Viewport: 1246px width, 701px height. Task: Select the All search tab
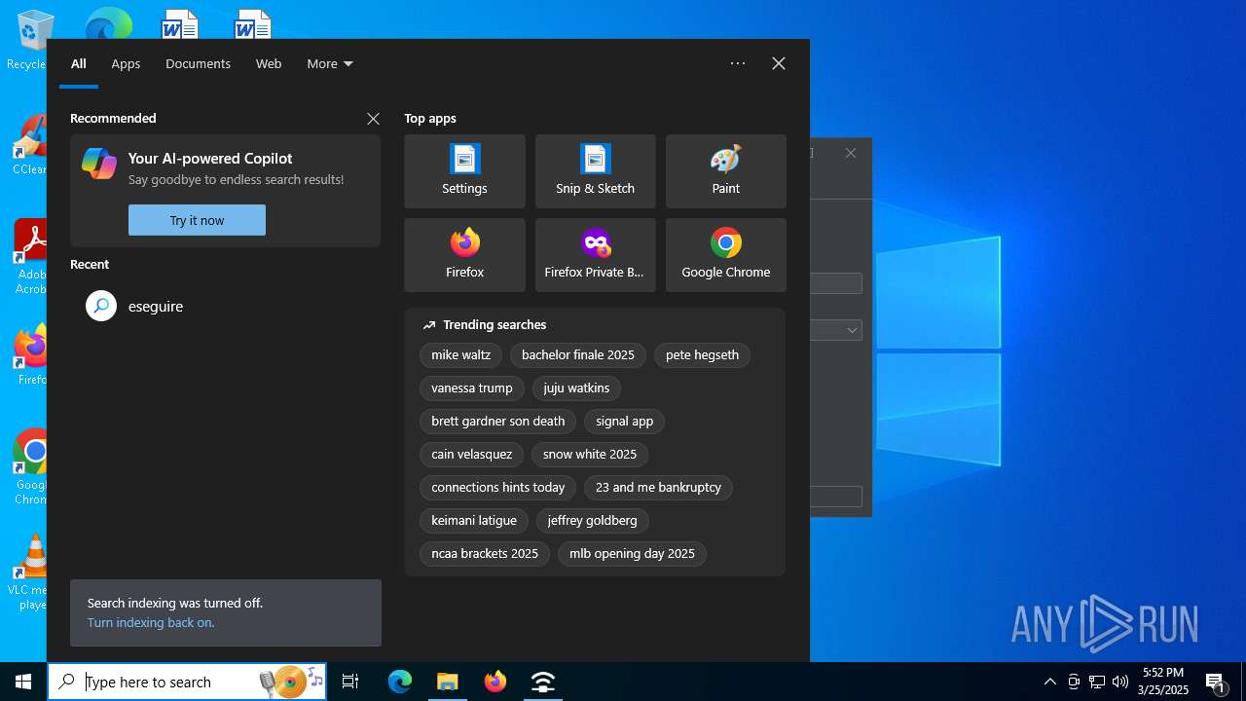coord(79,63)
